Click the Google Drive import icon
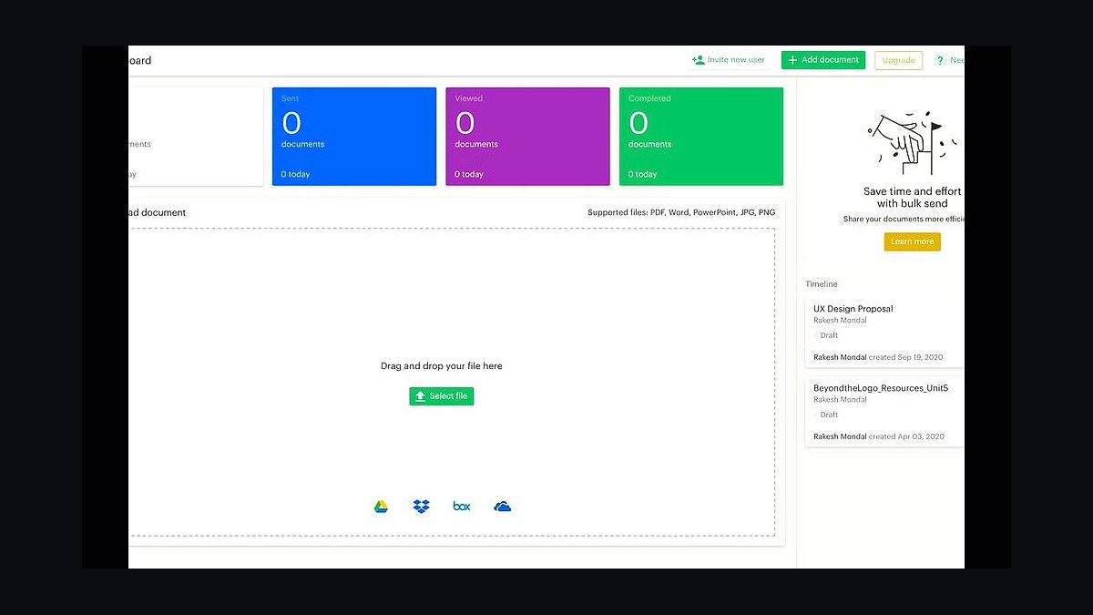Viewport: 1093px width, 615px height. [x=381, y=507]
